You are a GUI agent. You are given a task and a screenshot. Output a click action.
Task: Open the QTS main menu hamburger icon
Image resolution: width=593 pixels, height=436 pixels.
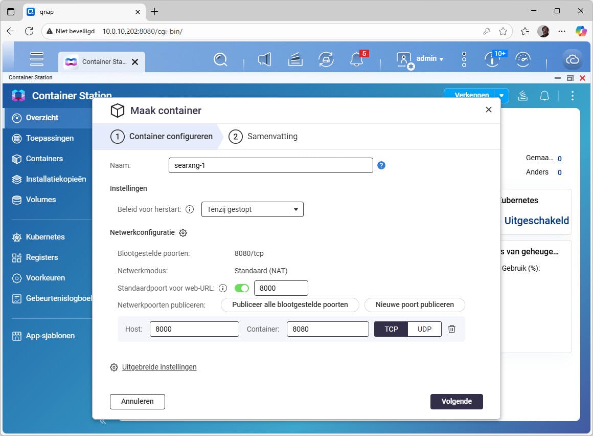coord(37,59)
